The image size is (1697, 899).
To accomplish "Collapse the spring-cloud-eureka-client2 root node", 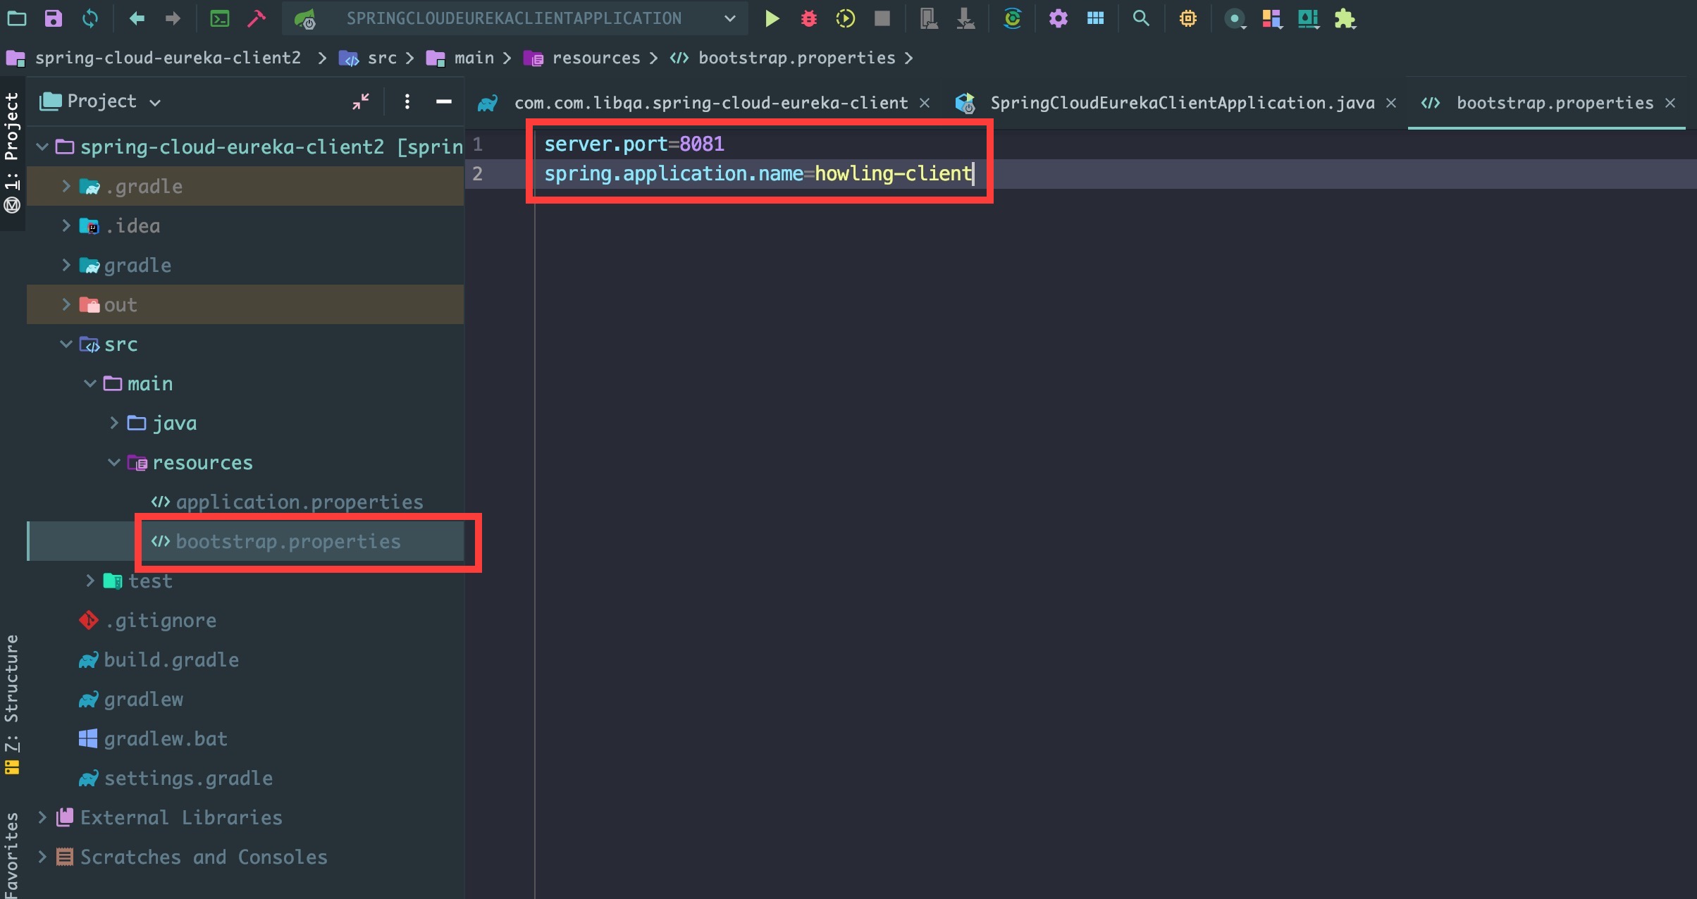I will pos(42,147).
